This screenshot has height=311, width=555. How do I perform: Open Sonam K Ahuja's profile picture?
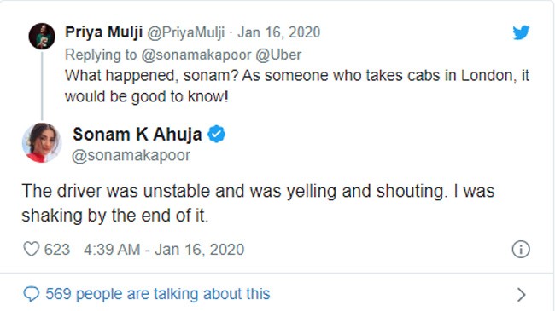pyautogui.click(x=42, y=143)
